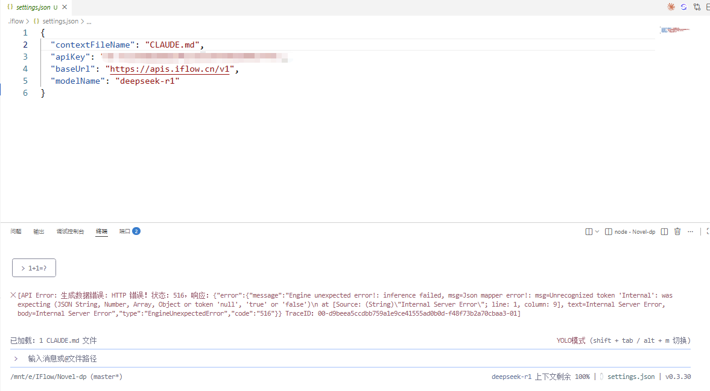Click the maximize panel size icon
This screenshot has height=391, width=710.
tap(708, 231)
